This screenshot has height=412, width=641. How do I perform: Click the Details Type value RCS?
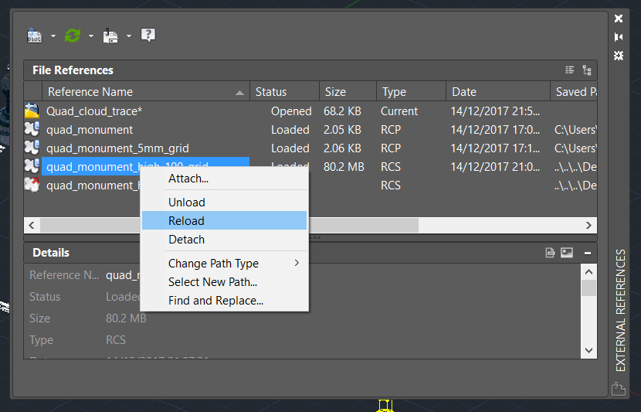116,340
